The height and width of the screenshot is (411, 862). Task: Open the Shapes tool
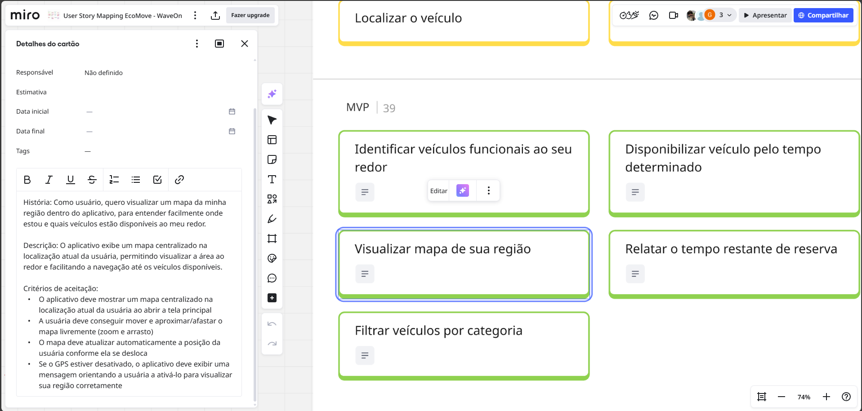tap(272, 199)
